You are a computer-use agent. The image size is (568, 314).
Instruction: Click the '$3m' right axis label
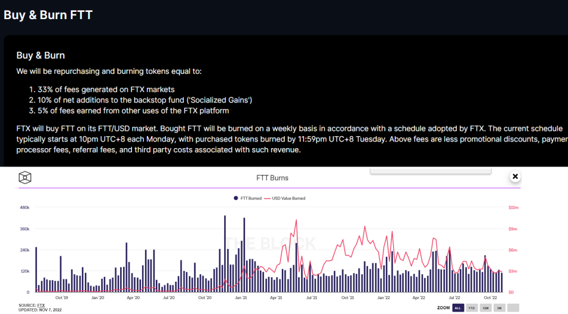513,271
